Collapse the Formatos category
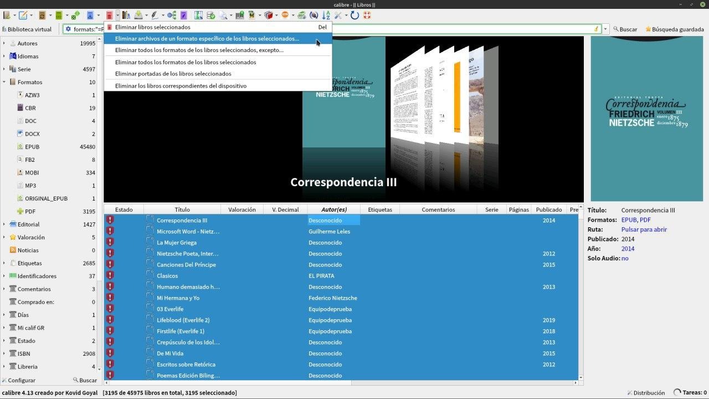 4,82
